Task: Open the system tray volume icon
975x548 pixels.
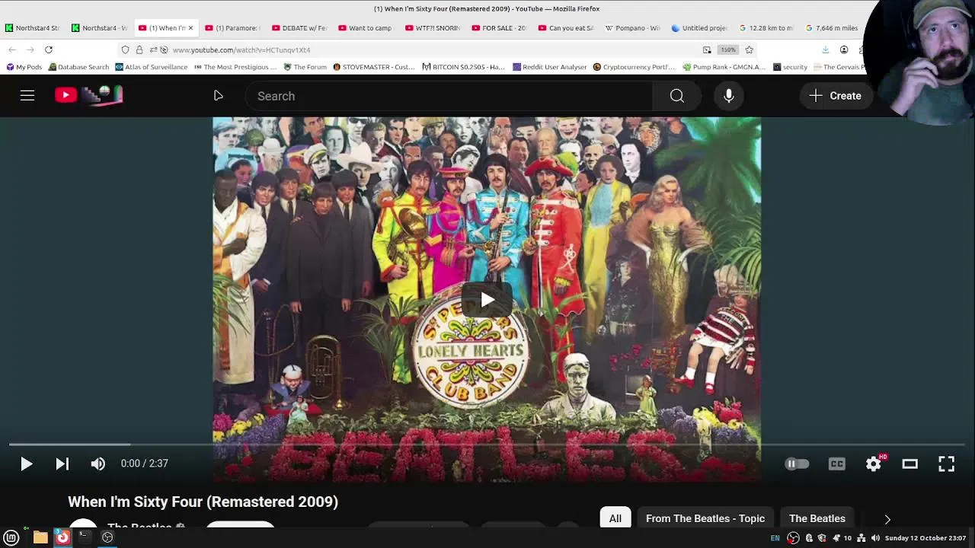Action: [875, 538]
